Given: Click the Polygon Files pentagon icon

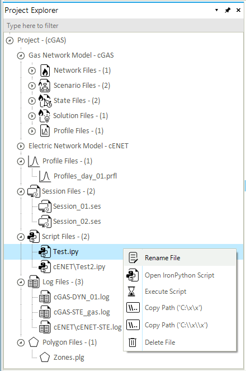Looking at the screenshot, I should coord(34,342).
